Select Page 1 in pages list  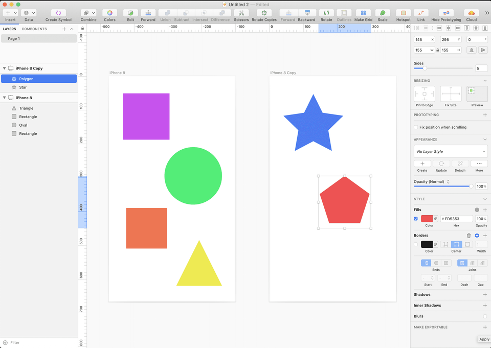39,38
